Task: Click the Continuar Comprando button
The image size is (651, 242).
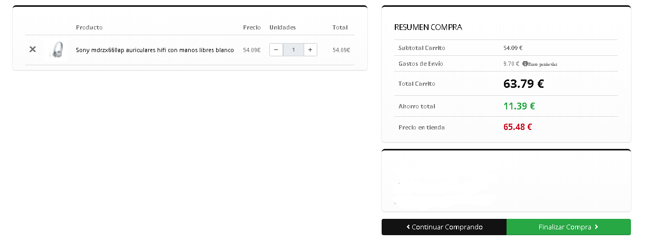Action: tap(444, 227)
